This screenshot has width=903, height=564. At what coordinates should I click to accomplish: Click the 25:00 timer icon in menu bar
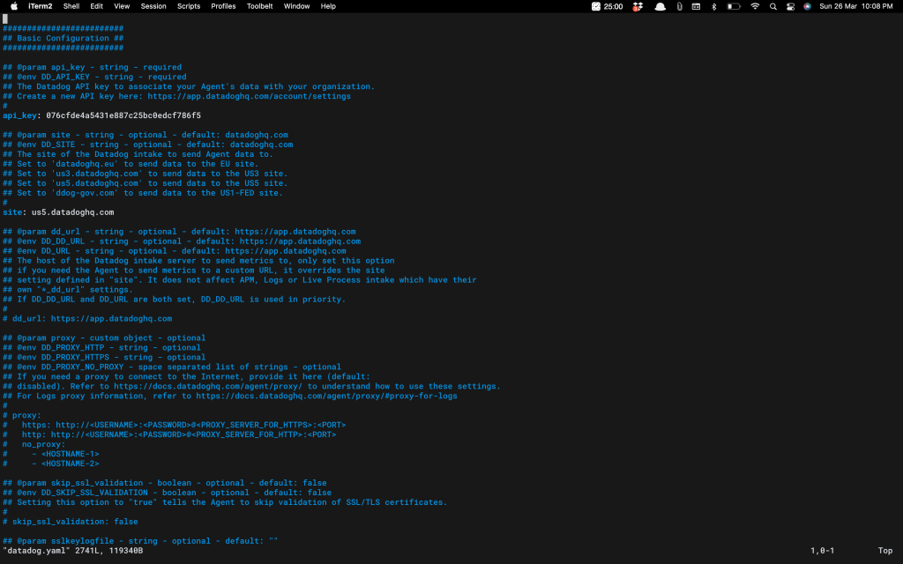[608, 6]
